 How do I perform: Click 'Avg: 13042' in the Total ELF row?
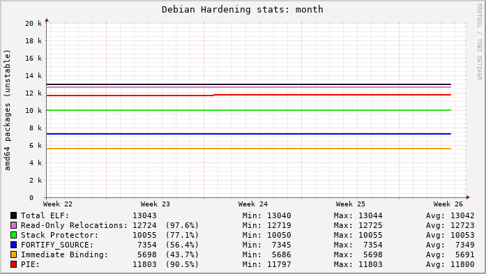(x=450, y=215)
